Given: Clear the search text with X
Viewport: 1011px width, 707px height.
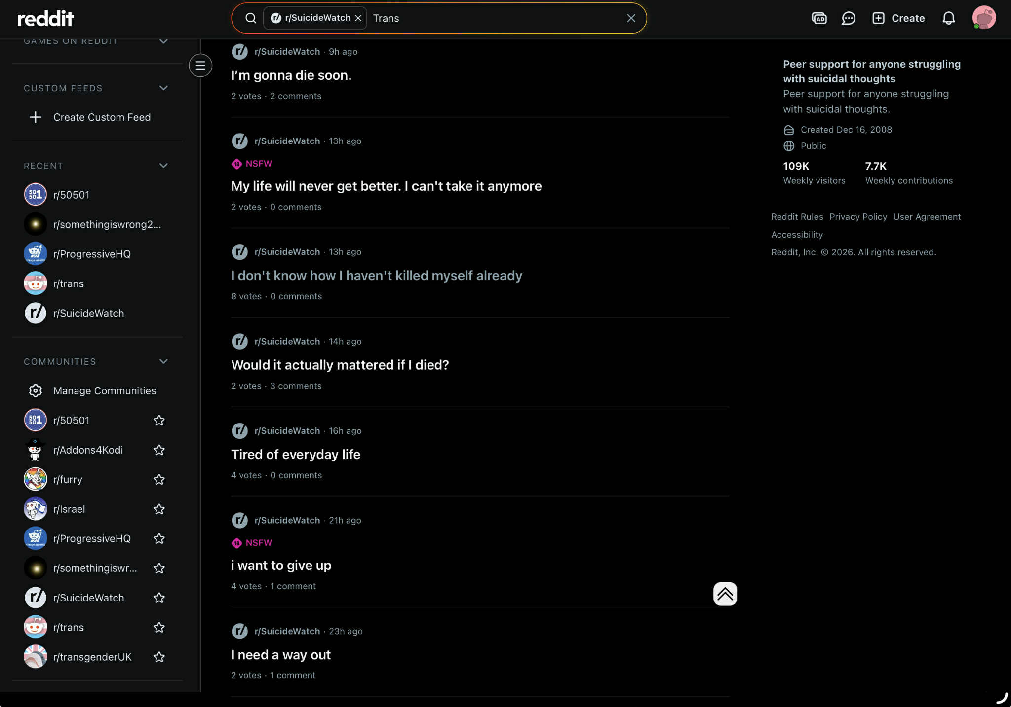Looking at the screenshot, I should 631,18.
